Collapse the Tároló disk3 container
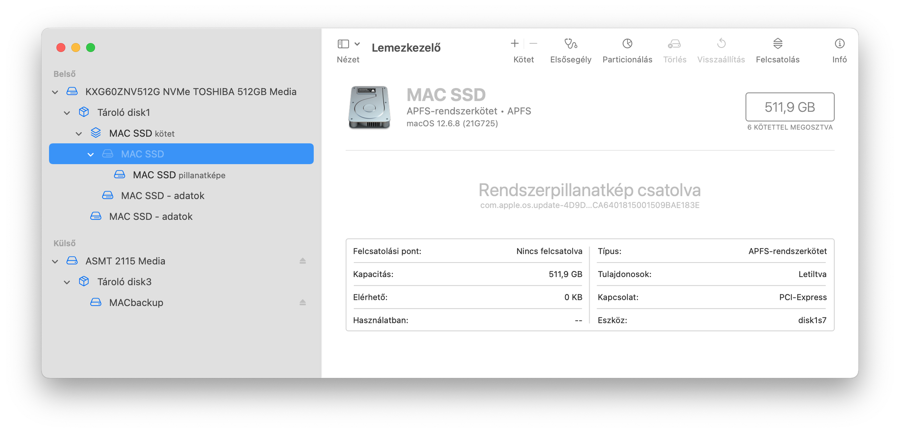Image resolution: width=900 pixels, height=433 pixels. click(x=67, y=282)
